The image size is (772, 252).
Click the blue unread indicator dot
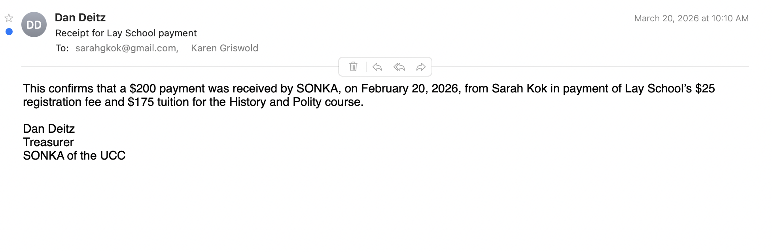coord(9,32)
